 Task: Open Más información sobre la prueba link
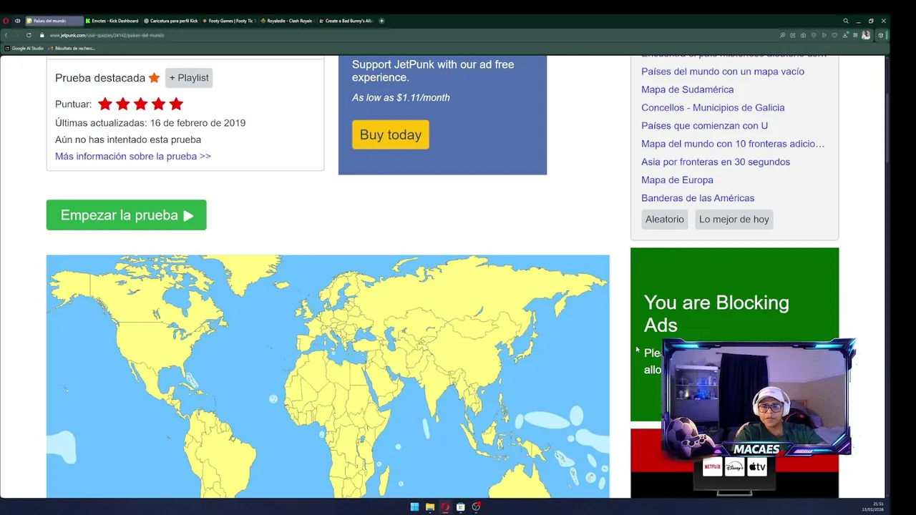click(x=133, y=156)
